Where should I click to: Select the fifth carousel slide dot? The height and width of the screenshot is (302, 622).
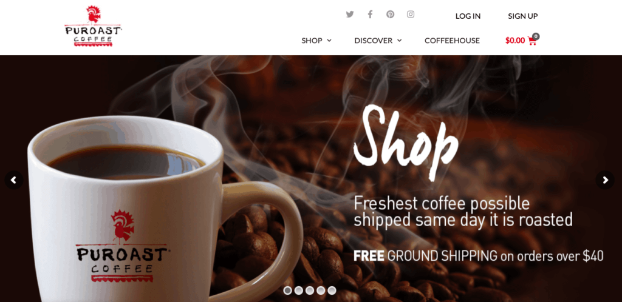coord(332,290)
